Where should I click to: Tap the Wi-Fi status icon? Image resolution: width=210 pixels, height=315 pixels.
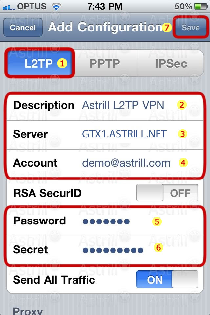click(x=56, y=7)
